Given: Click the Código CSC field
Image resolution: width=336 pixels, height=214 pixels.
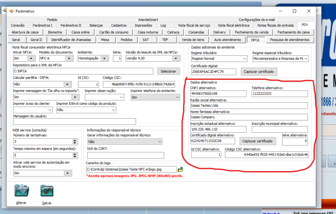Looking at the screenshot, I should point(139,84).
